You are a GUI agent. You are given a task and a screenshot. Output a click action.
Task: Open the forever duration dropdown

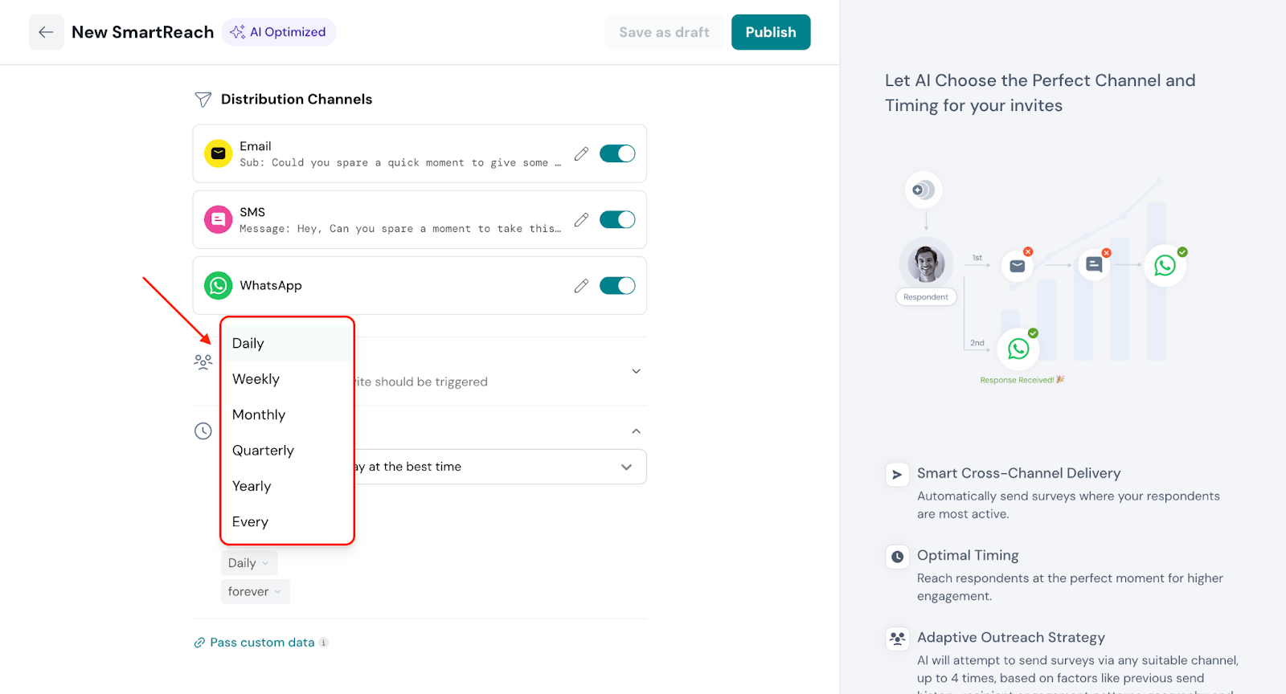click(x=255, y=592)
